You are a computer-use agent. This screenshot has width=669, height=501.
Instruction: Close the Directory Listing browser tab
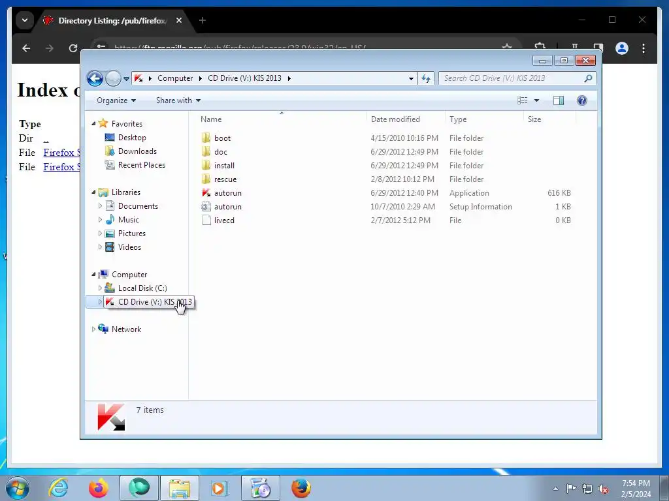179,20
